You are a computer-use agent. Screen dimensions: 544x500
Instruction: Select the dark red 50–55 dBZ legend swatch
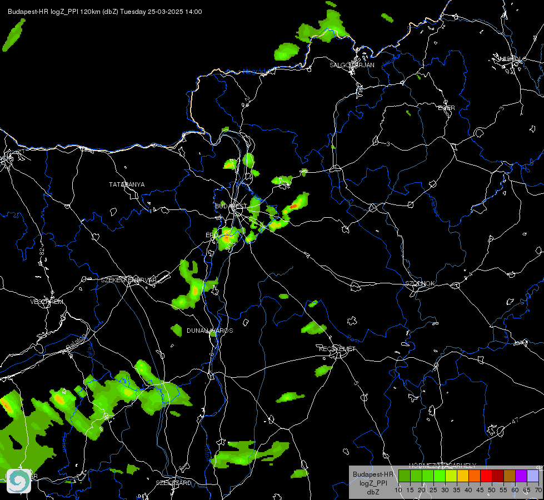click(498, 476)
